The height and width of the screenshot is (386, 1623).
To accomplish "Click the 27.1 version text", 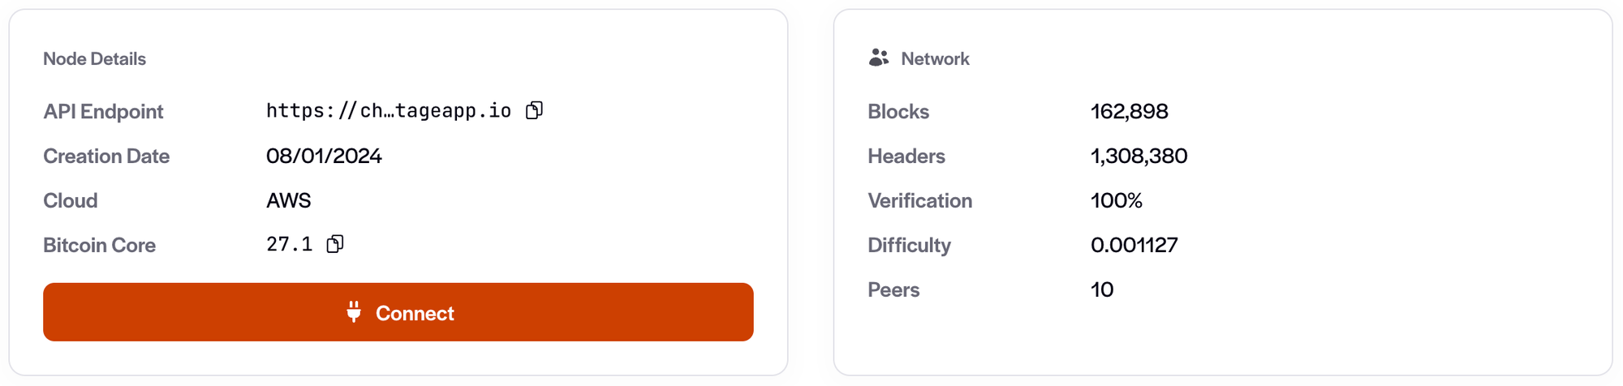I will click(x=289, y=245).
